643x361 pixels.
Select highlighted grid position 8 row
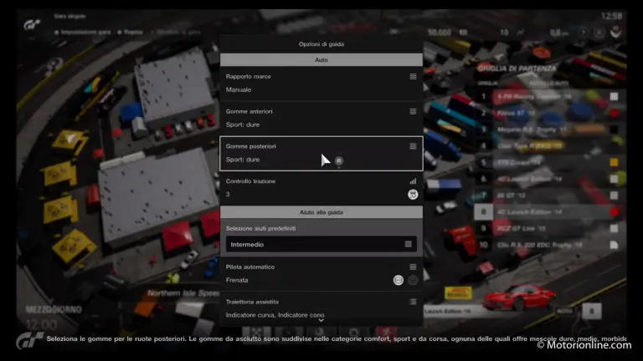tap(549, 212)
